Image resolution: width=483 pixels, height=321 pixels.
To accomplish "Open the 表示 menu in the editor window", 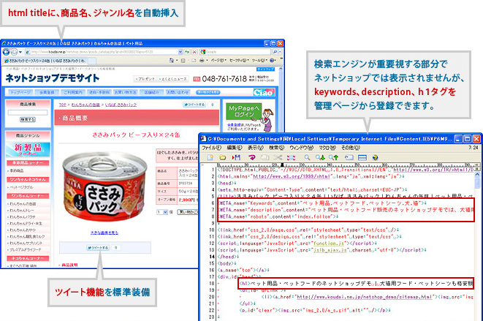I will pyautogui.click(x=256, y=148).
